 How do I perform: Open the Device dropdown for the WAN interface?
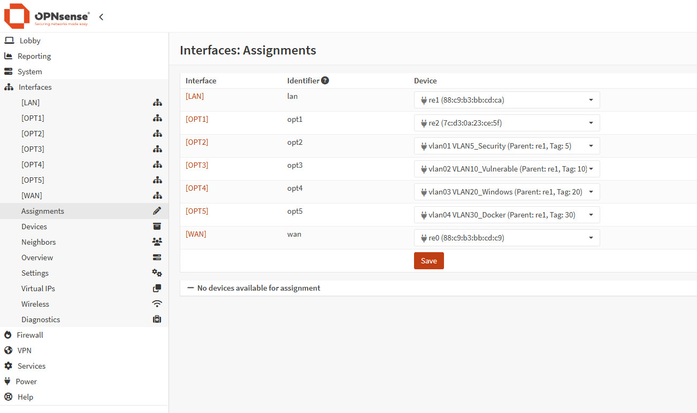(591, 237)
